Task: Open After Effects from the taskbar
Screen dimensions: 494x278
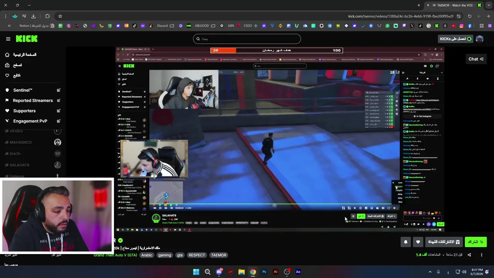Action: (x=298, y=272)
